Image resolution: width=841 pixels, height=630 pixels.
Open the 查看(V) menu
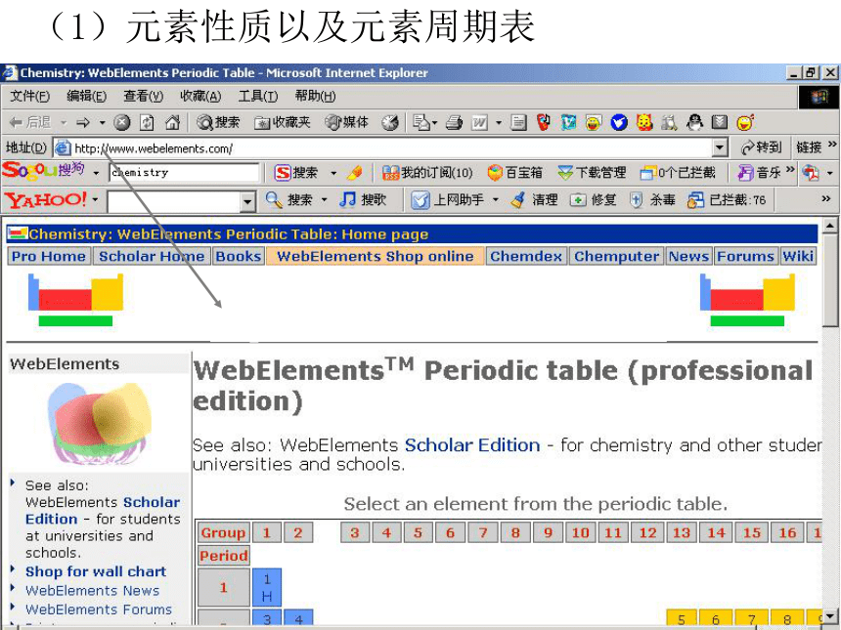143,97
